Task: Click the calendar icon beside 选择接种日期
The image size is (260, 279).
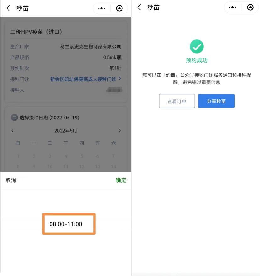Action: 14,118
